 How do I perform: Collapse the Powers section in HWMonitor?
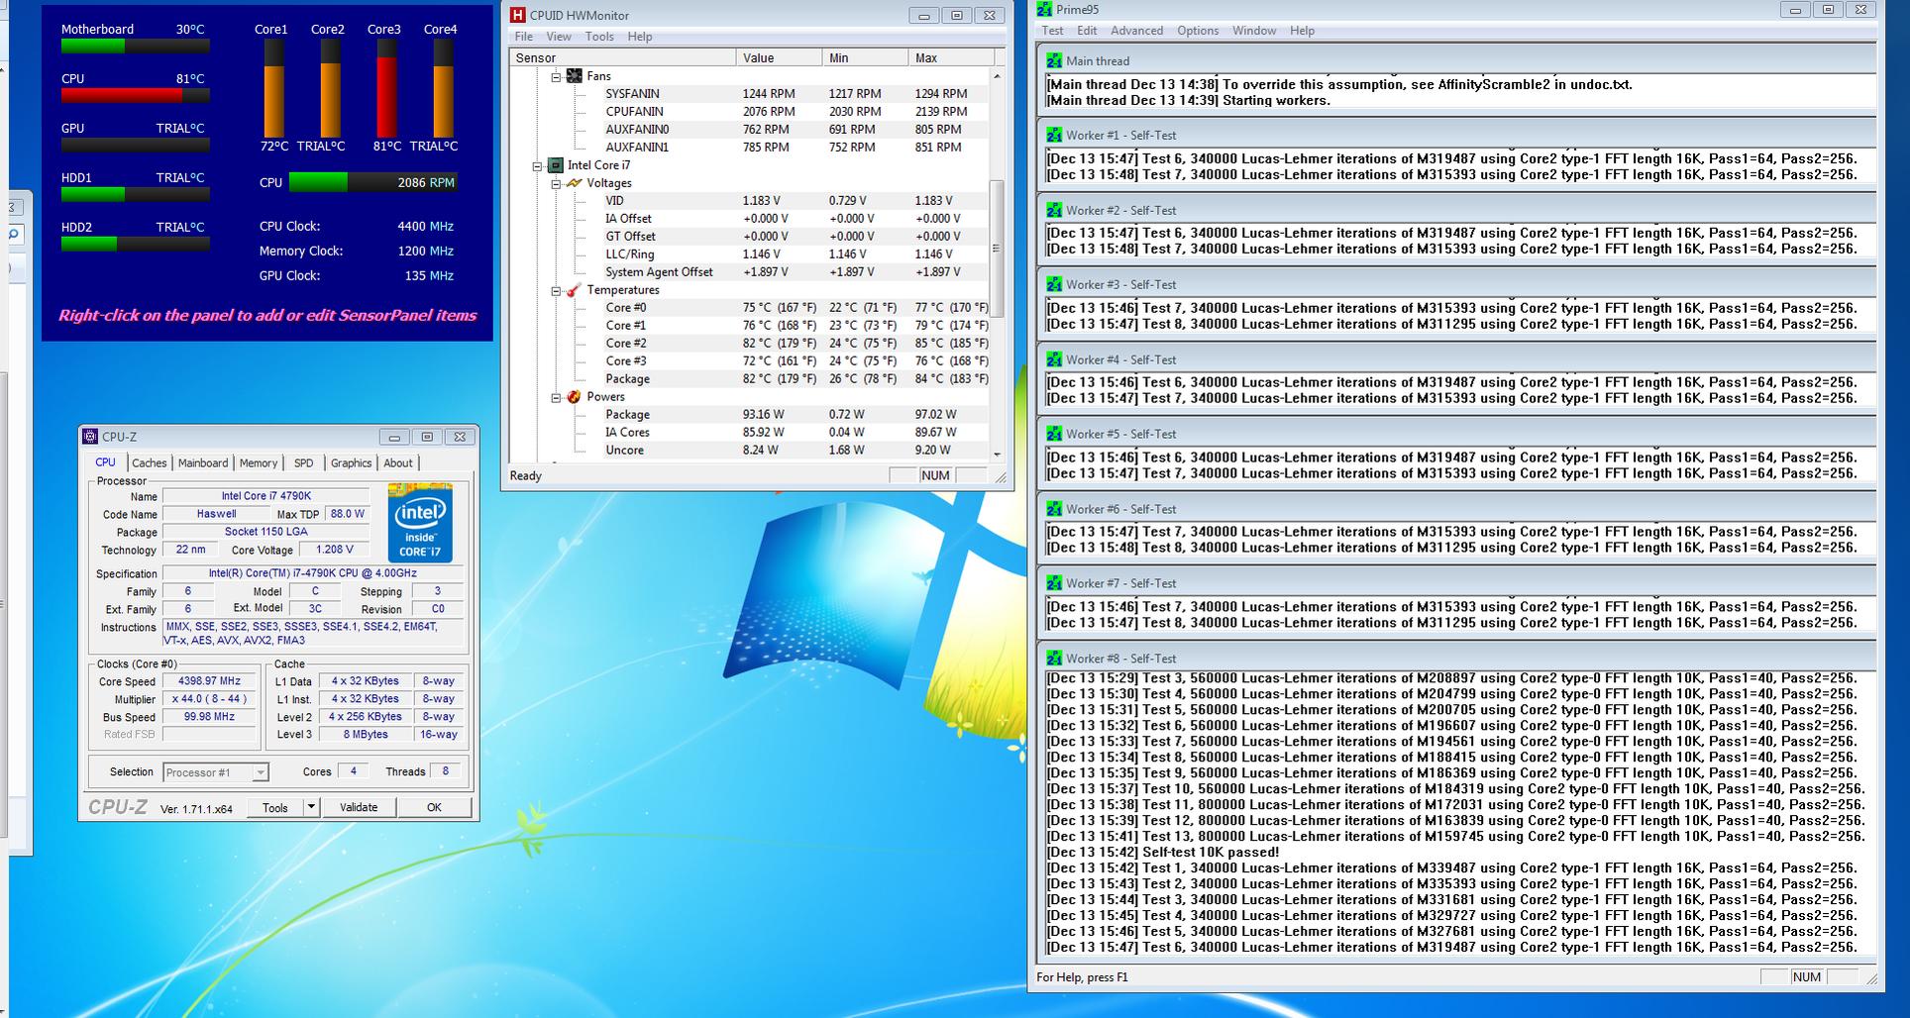click(556, 397)
